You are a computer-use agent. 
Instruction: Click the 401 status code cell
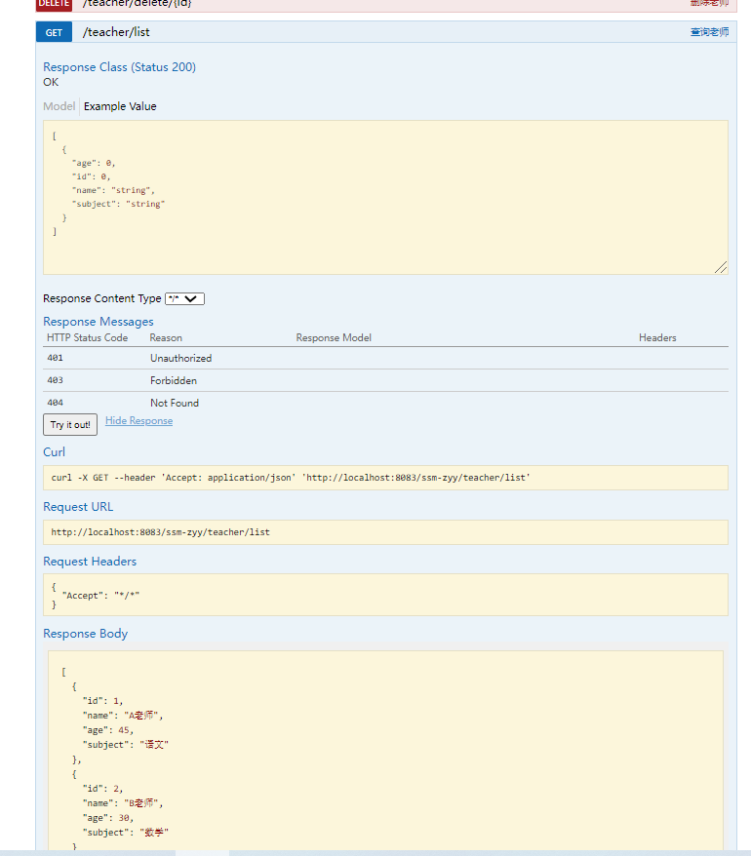[56, 358]
